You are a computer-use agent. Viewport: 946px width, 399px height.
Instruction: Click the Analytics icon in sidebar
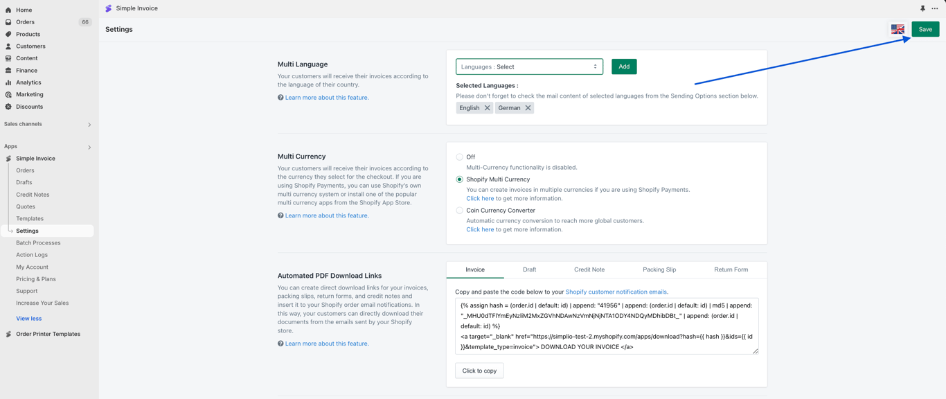tap(8, 82)
